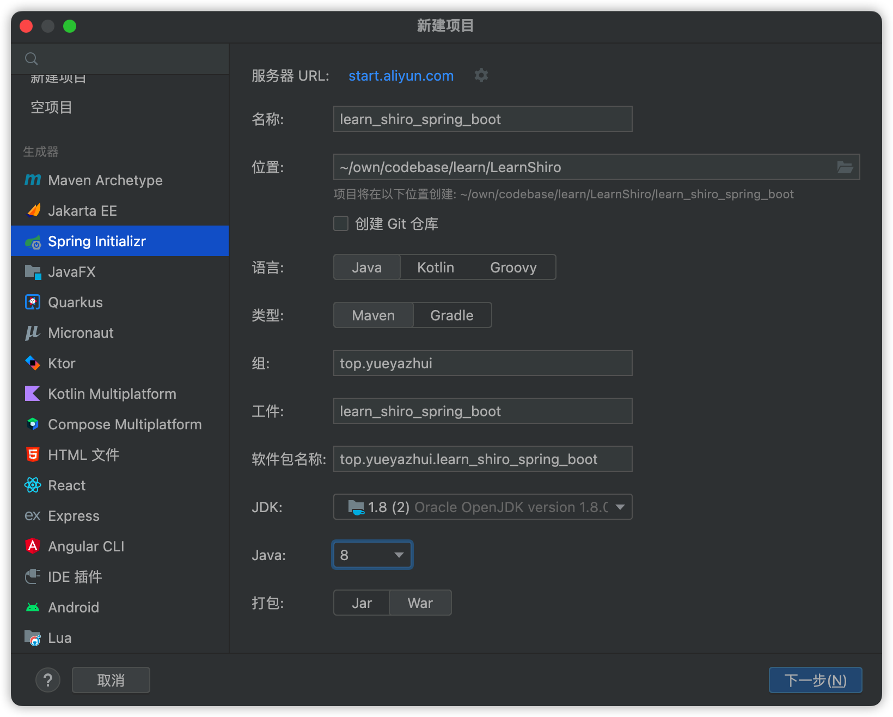
Task: Select IDE 插件 generator
Action: [120, 576]
